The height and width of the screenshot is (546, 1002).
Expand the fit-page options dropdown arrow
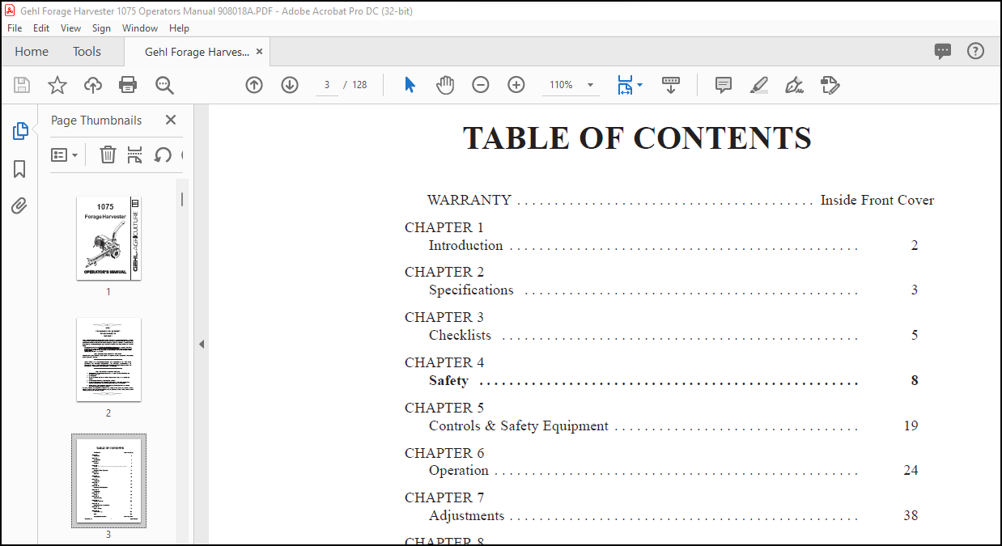coord(640,85)
